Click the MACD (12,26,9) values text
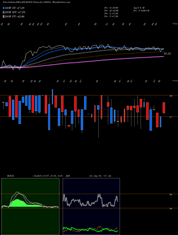The height and width of the screenshot is (235, 178). [x=48, y=176]
